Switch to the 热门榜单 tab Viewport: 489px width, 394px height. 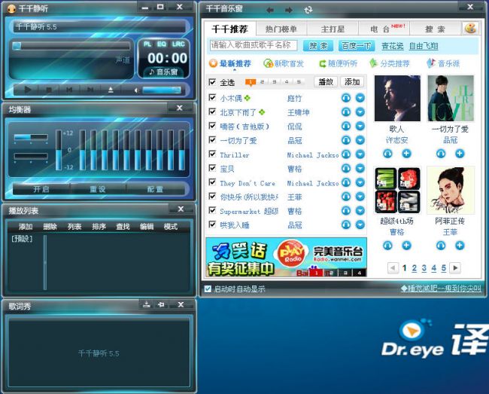point(281,29)
